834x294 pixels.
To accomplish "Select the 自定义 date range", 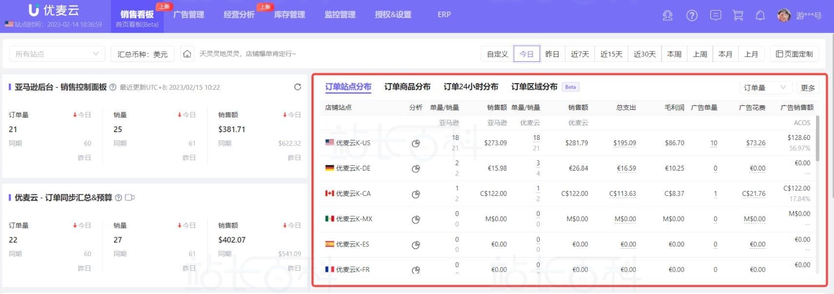I will pyautogui.click(x=497, y=54).
